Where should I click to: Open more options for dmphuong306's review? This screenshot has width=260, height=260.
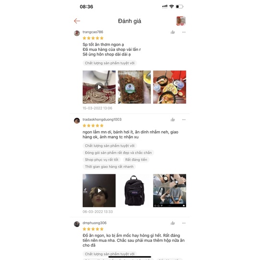click(x=184, y=223)
